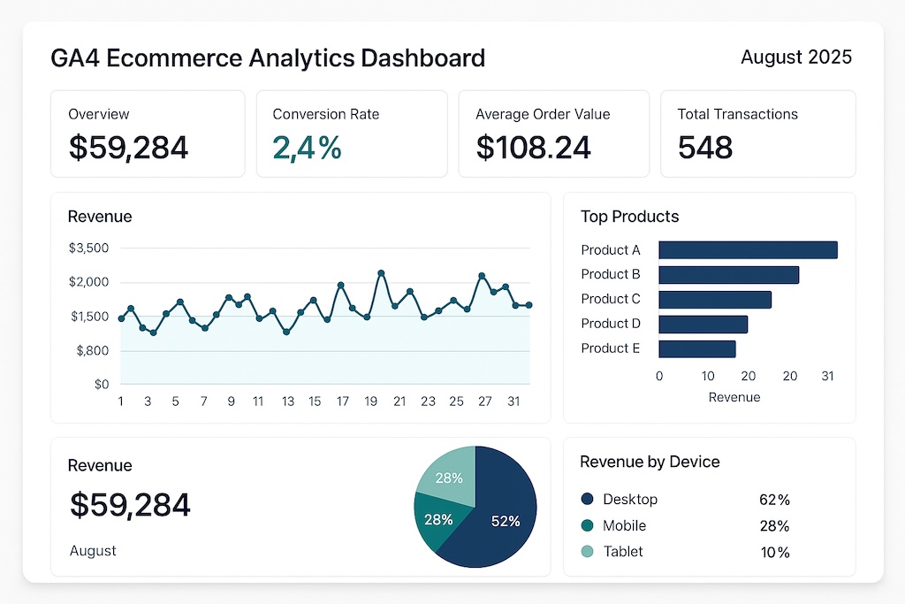Click the Revenue axis title under Top Products
Image resolution: width=905 pixels, height=604 pixels.
pos(734,397)
